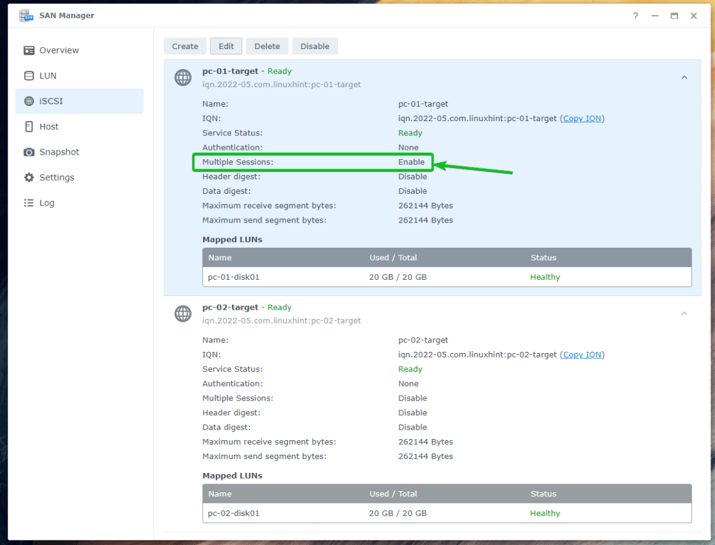Copy the IQN of pc-02-target
Image resolution: width=715 pixels, height=545 pixels.
[583, 354]
